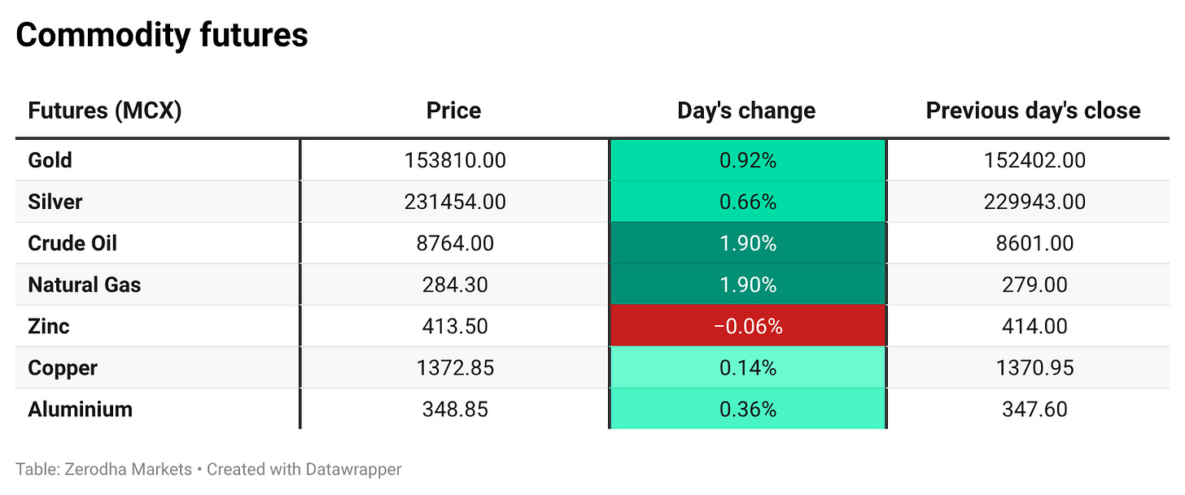The width and height of the screenshot is (1185, 495).
Task: Select the Copper row label
Action: (63, 367)
